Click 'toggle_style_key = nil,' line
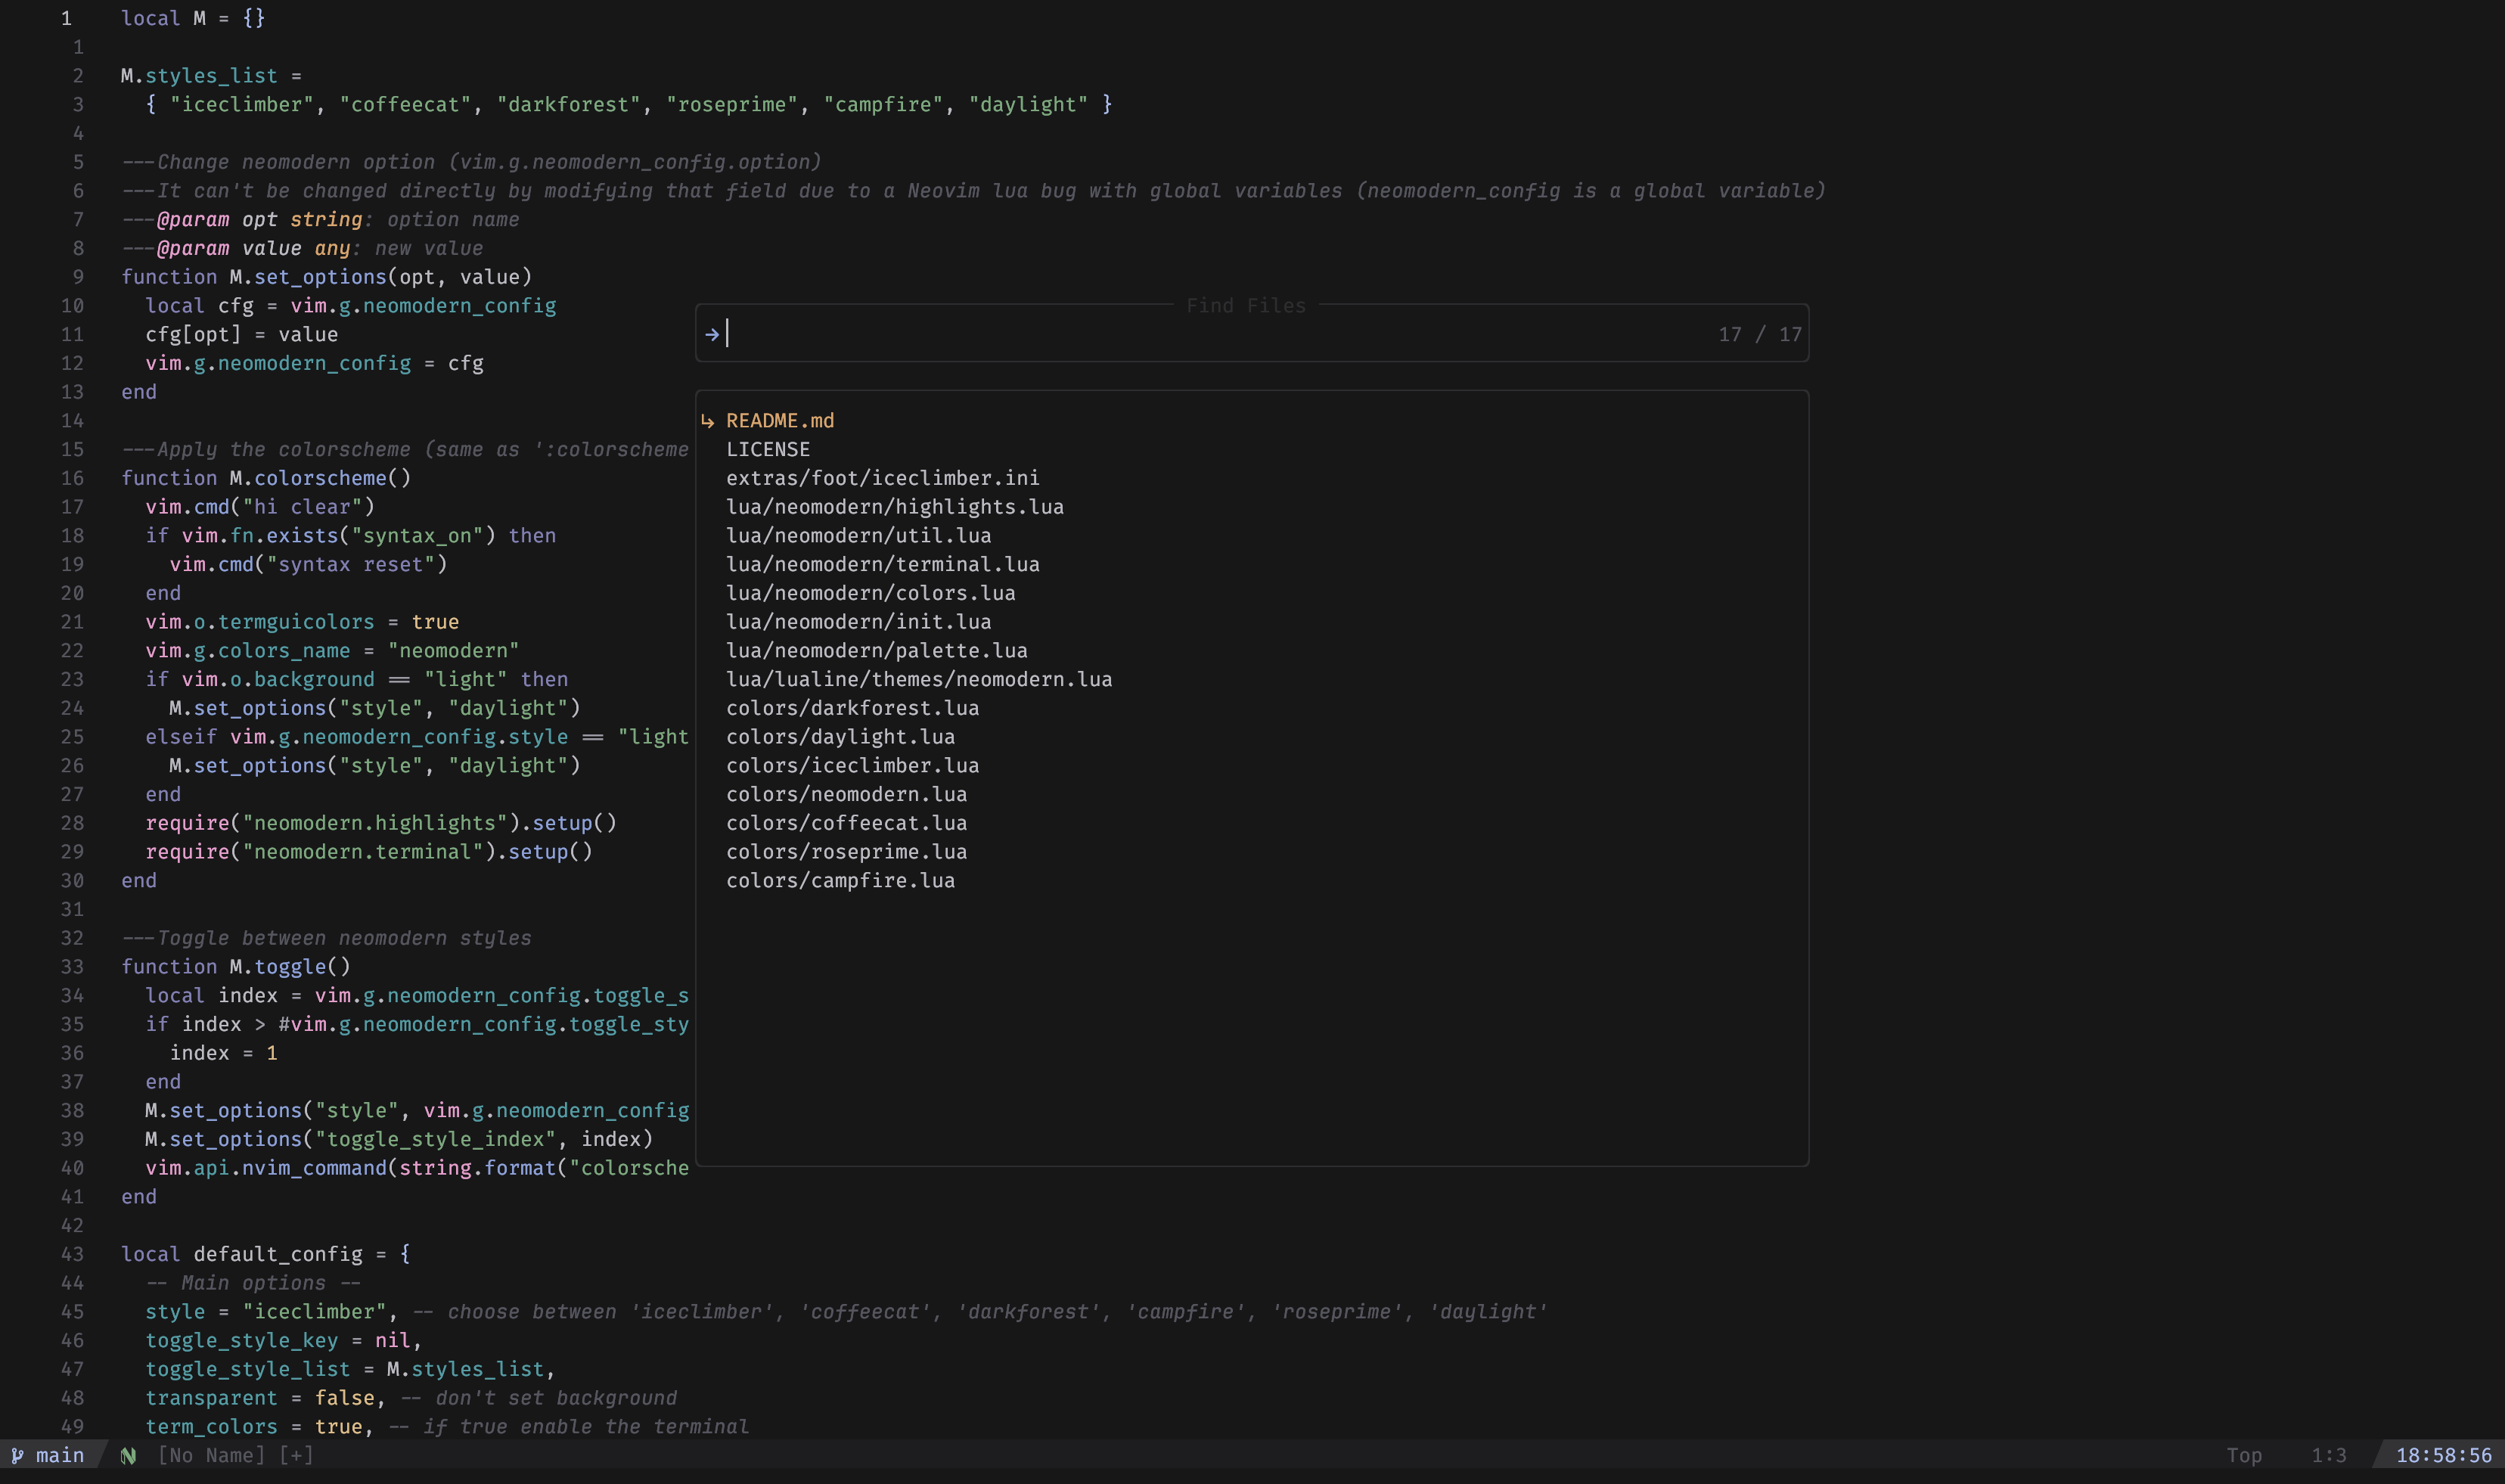The image size is (2505, 1484). click(x=284, y=1340)
